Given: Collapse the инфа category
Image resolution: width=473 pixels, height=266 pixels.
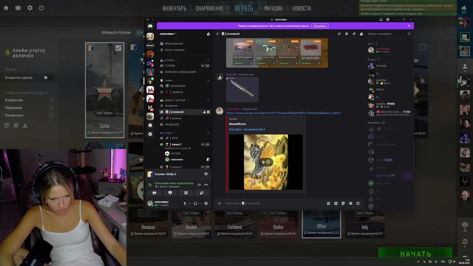Looking at the screenshot, I should pyautogui.click(x=166, y=80).
